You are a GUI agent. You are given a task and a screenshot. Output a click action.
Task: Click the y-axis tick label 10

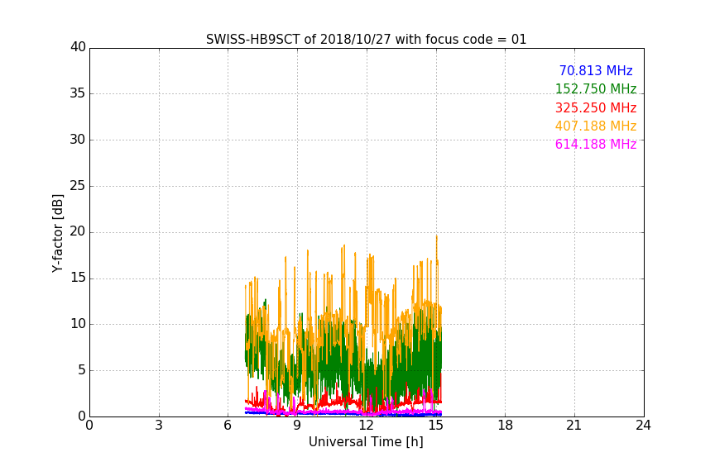[x=78, y=324]
